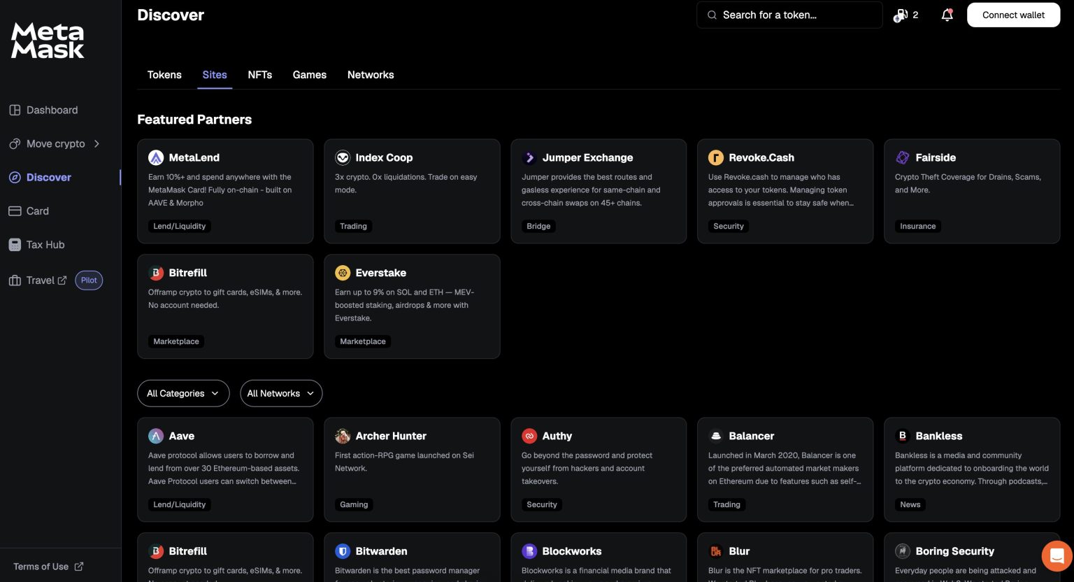Open the Travel section in the sidebar
This screenshot has width=1074, height=582.
point(40,280)
